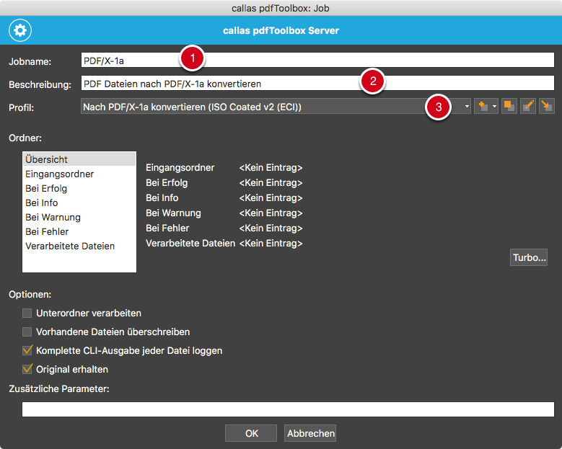
Task: Click the OK button
Action: click(x=251, y=433)
